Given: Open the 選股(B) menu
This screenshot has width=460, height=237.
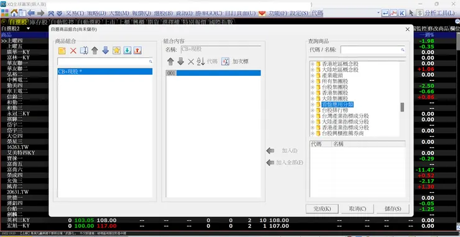Looking at the screenshot, I should pos(163,13).
